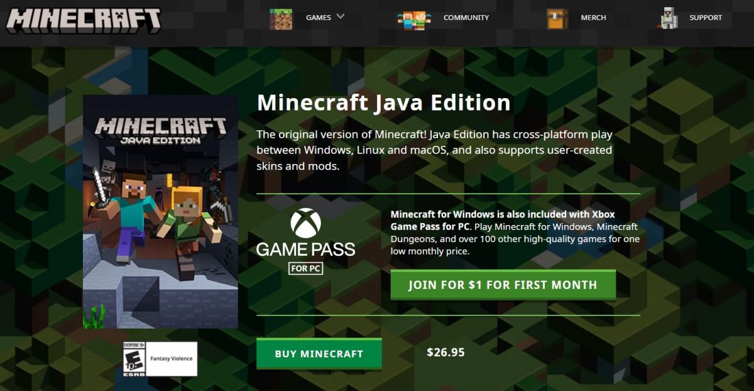This screenshot has width=754, height=391.
Task: Click the ESRB Everyone 10+ rating badge
Action: [x=134, y=359]
